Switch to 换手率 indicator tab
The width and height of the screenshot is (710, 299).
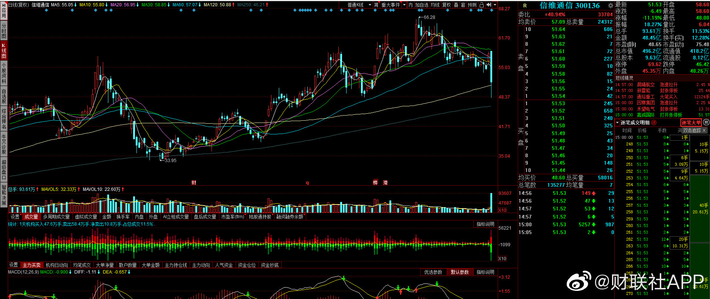click(x=123, y=217)
